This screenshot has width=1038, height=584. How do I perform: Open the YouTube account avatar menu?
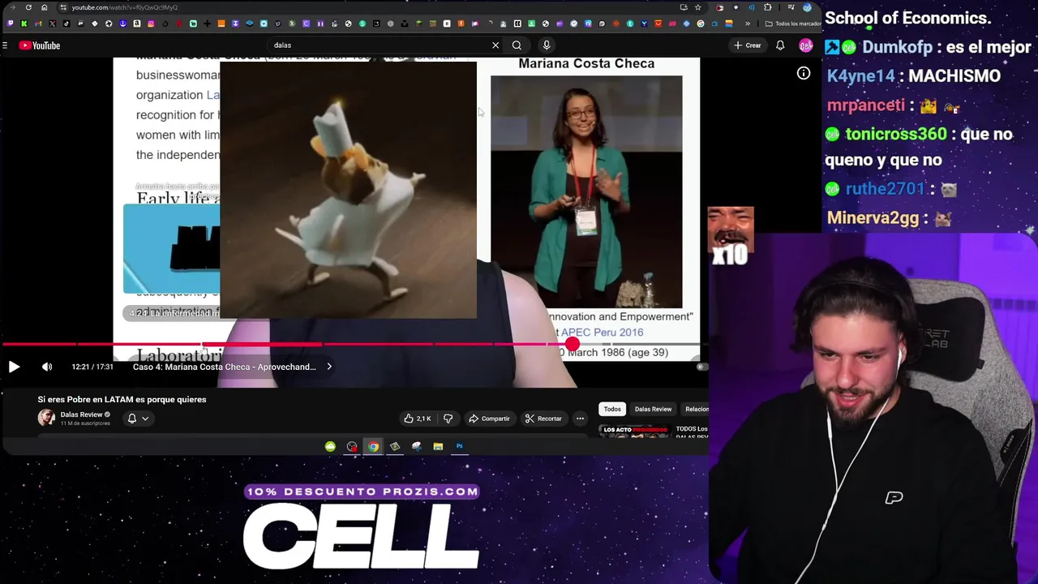pos(805,45)
